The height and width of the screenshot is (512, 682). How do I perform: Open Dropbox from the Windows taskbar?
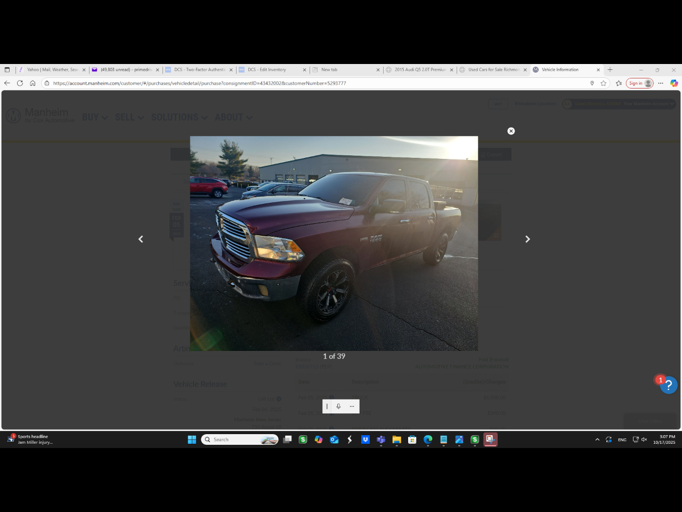tap(366, 439)
